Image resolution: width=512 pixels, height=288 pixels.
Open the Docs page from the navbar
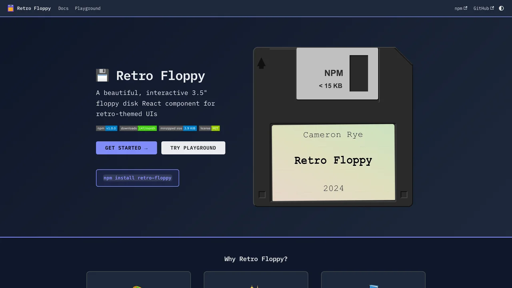click(x=63, y=8)
